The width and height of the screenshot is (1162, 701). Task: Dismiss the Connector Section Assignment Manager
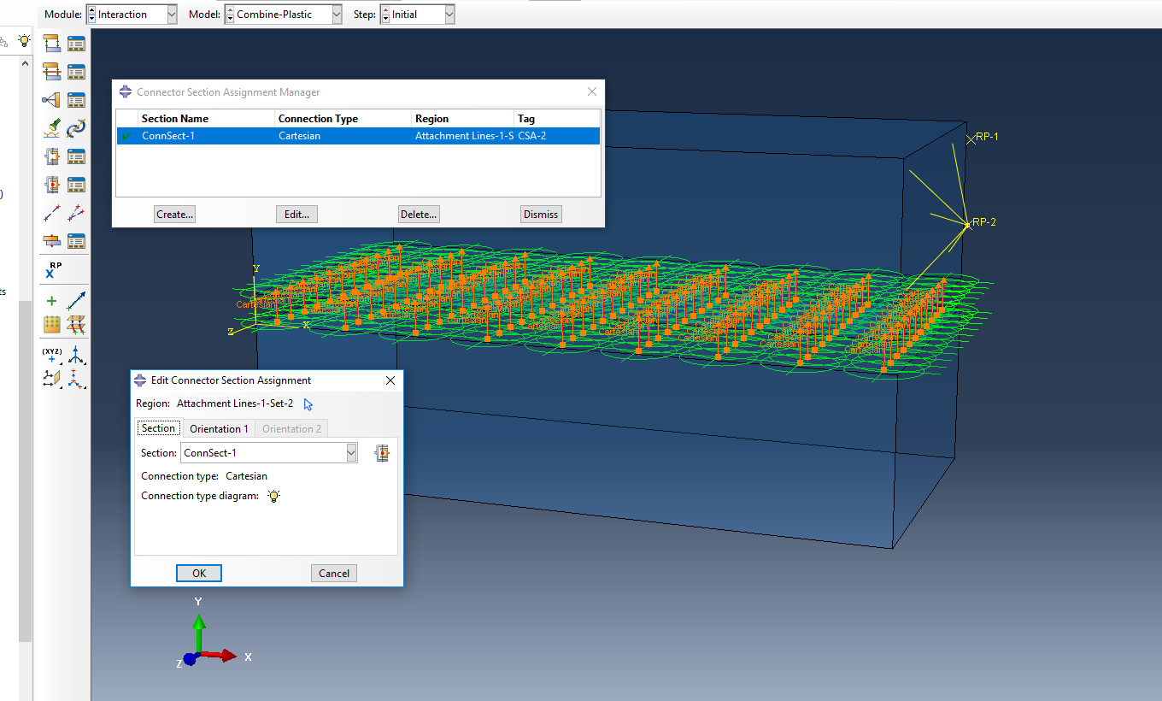tap(541, 215)
